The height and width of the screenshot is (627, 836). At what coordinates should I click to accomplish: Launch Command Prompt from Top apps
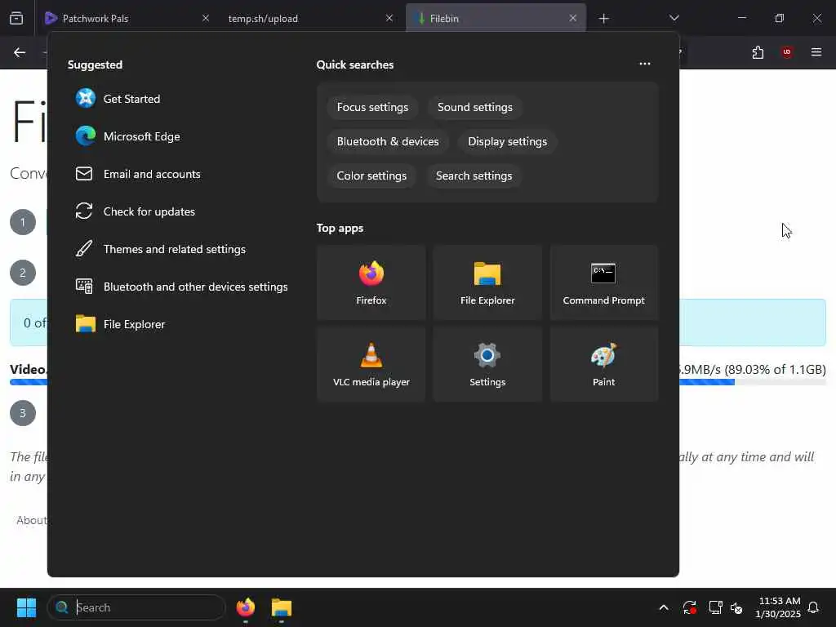[603, 282]
